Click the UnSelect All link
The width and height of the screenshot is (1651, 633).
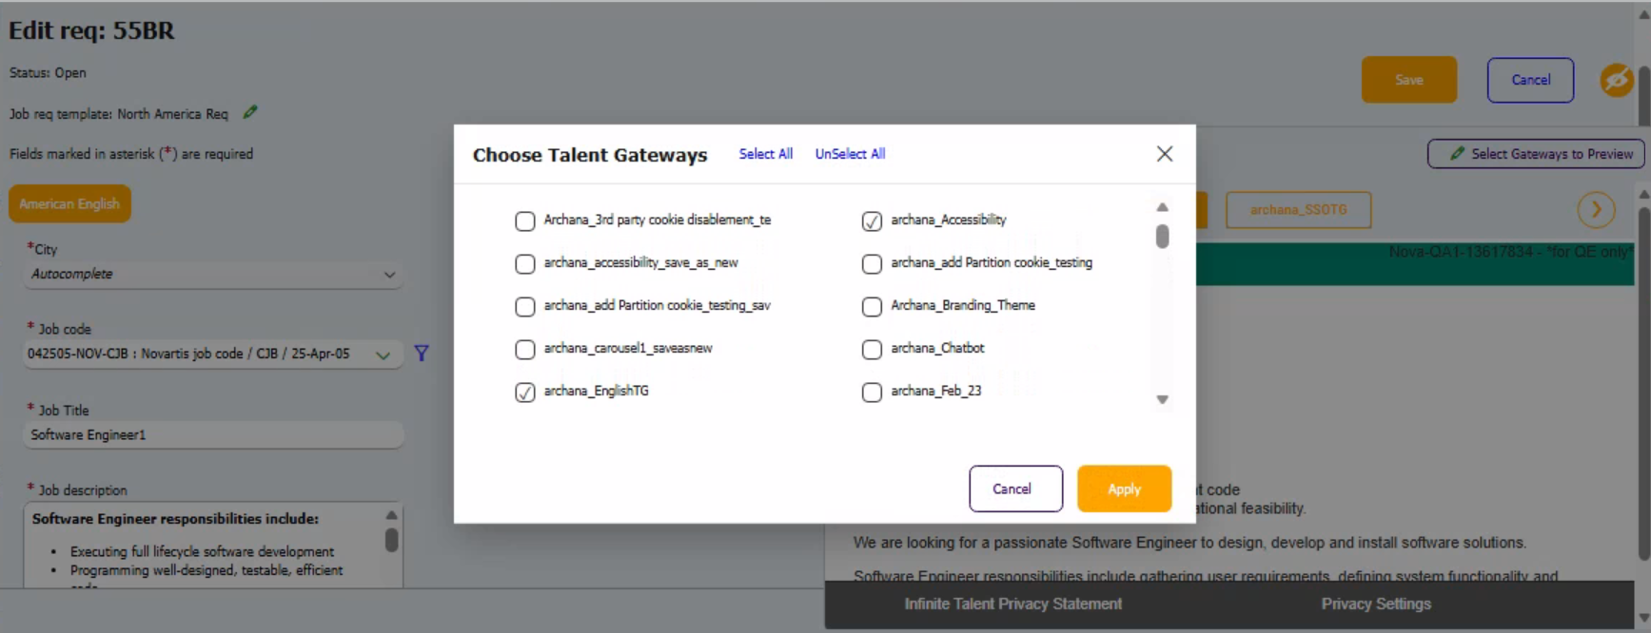click(850, 154)
